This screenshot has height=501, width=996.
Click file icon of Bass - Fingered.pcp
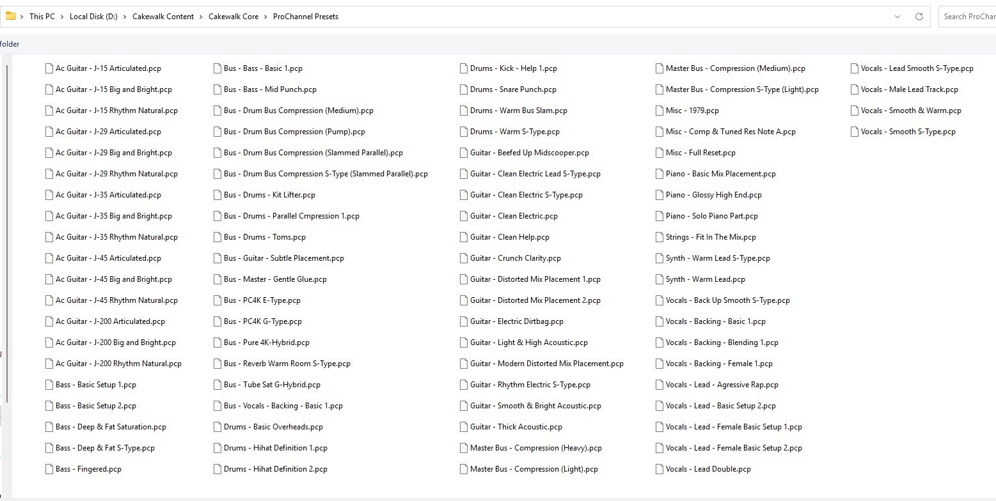49,469
